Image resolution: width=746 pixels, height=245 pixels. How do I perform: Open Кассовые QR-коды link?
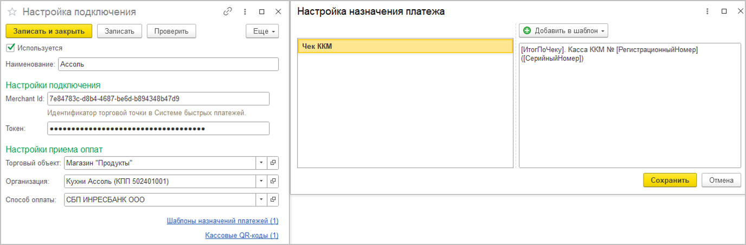[241, 235]
